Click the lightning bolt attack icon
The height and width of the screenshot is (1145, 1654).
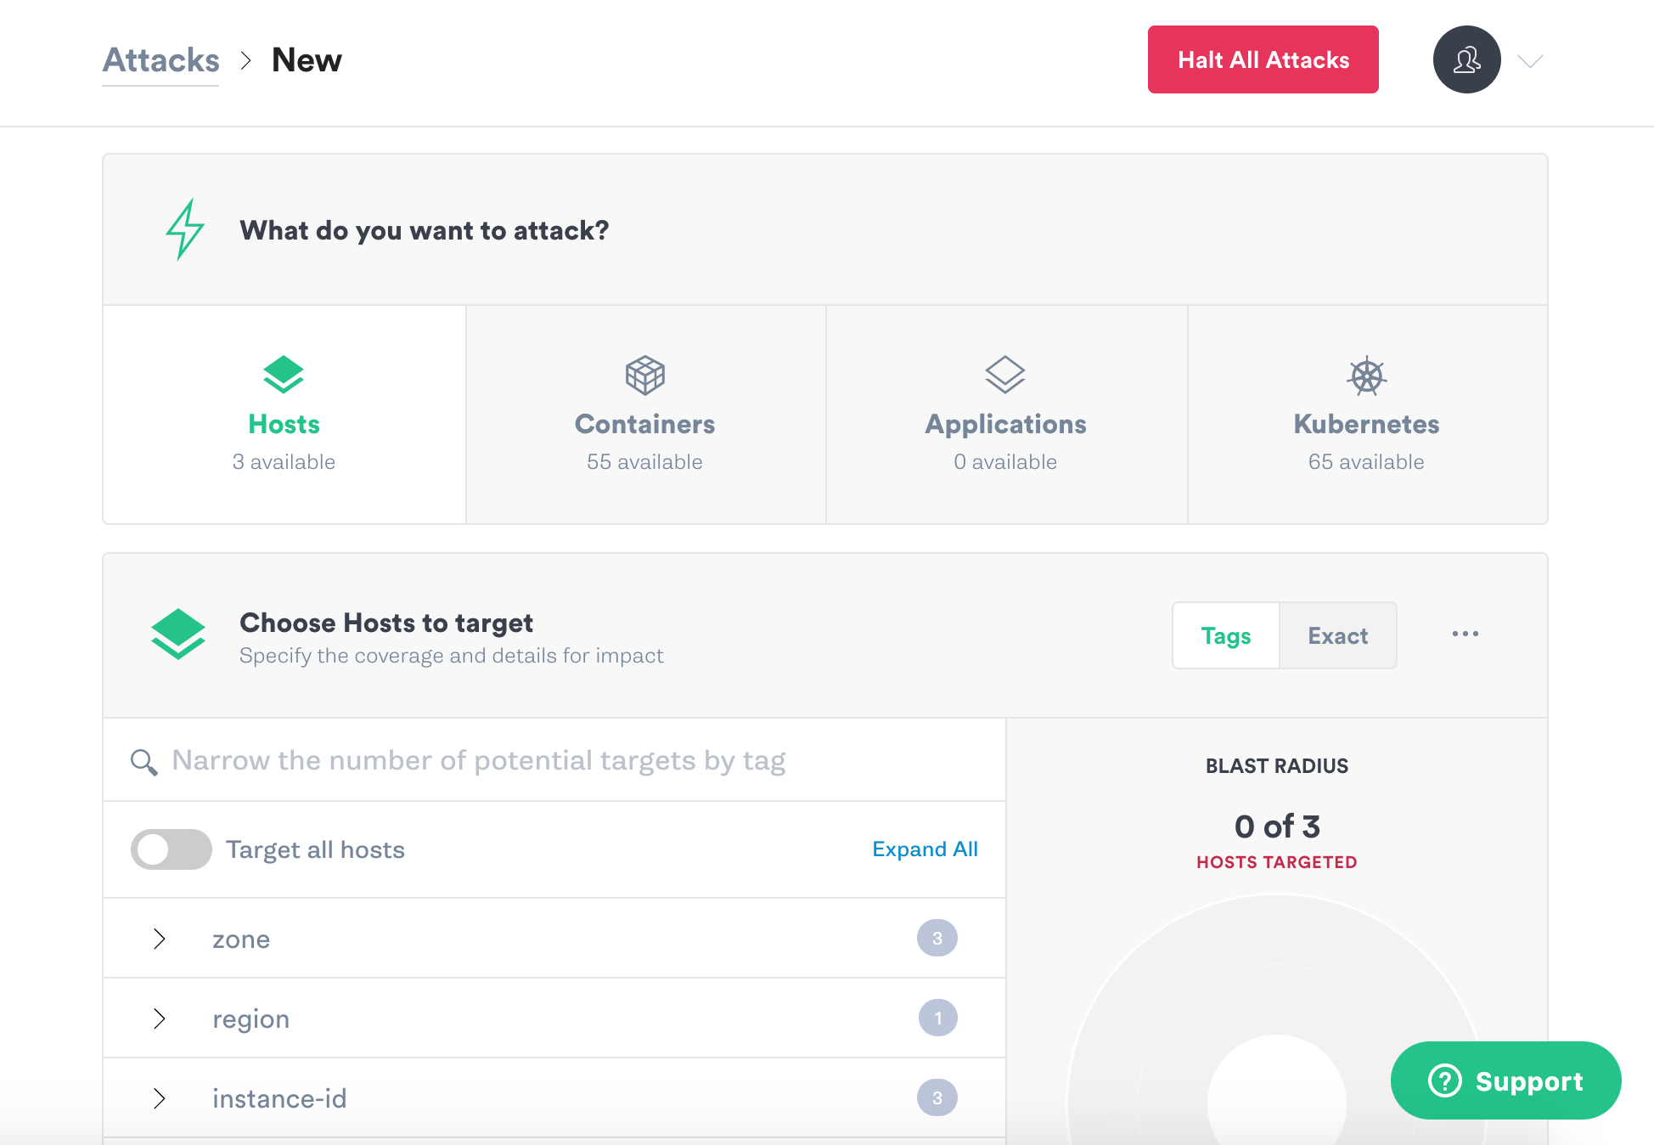pos(185,228)
